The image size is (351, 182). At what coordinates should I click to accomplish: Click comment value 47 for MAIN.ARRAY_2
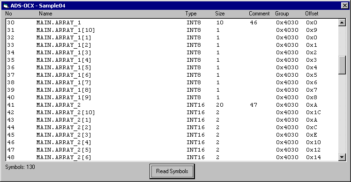point(254,105)
